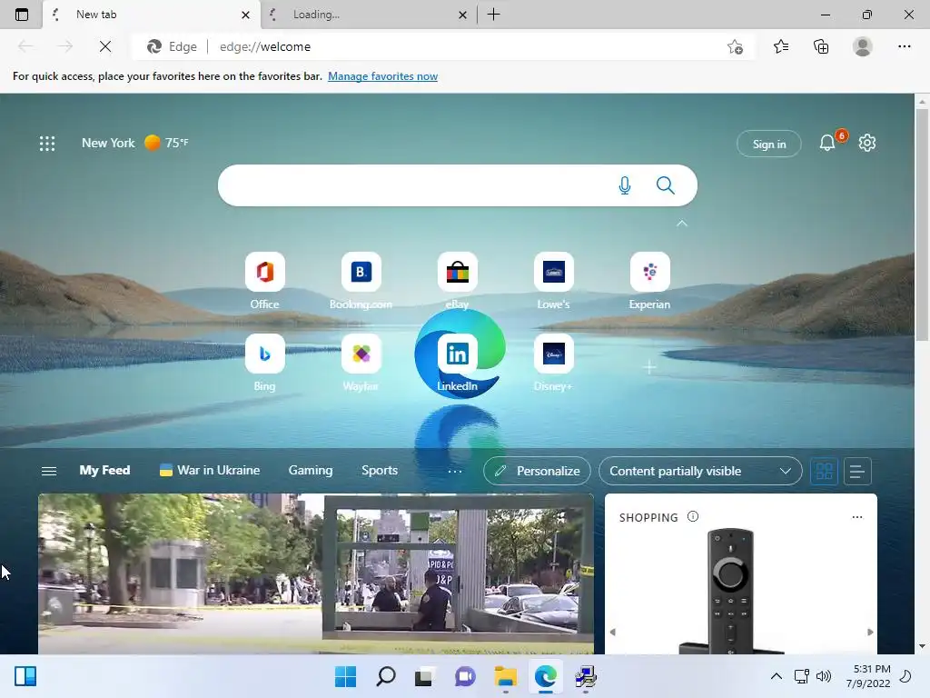Show next Shopping item arrow
The height and width of the screenshot is (698, 930).
click(x=870, y=633)
